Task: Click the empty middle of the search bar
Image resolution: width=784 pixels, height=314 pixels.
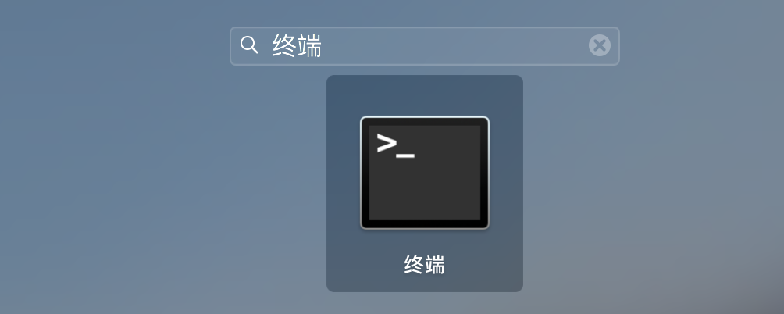Action: point(450,45)
